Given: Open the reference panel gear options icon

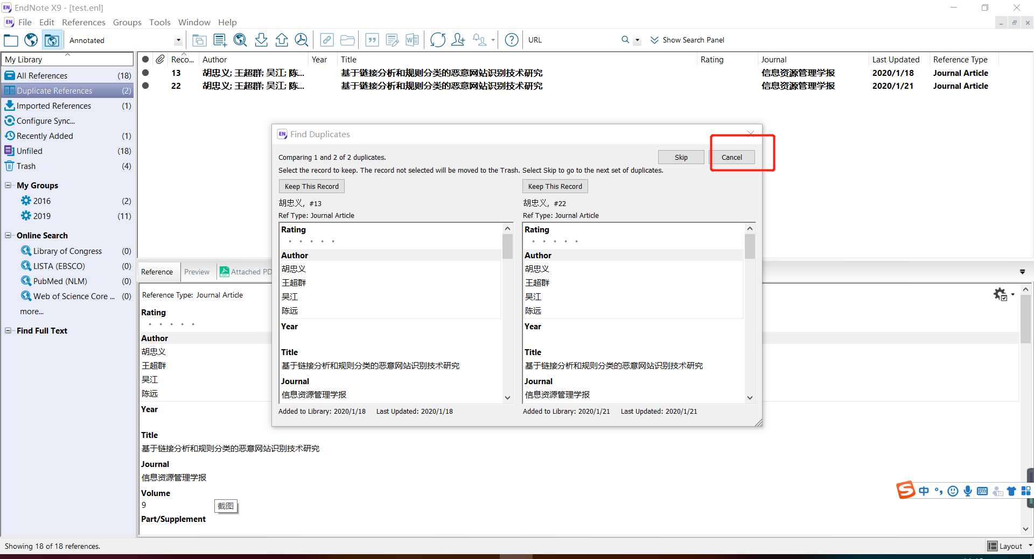Looking at the screenshot, I should point(1000,294).
